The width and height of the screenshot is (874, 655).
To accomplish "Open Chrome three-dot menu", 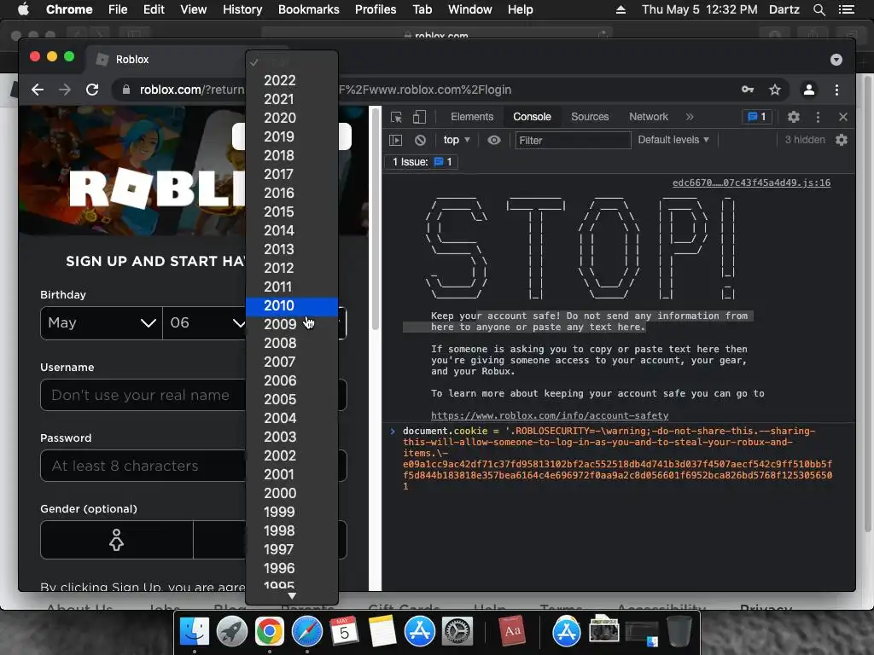I will click(836, 90).
